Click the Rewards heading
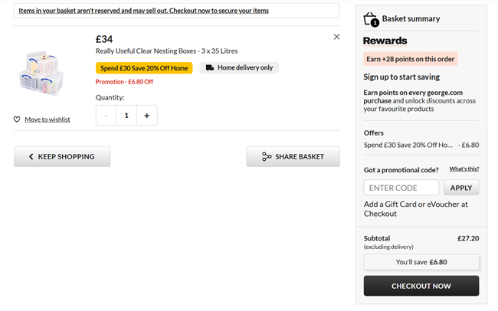 click(x=385, y=41)
